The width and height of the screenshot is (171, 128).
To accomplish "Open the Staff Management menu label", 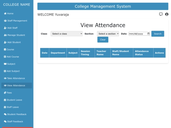I will pos(17,21).
